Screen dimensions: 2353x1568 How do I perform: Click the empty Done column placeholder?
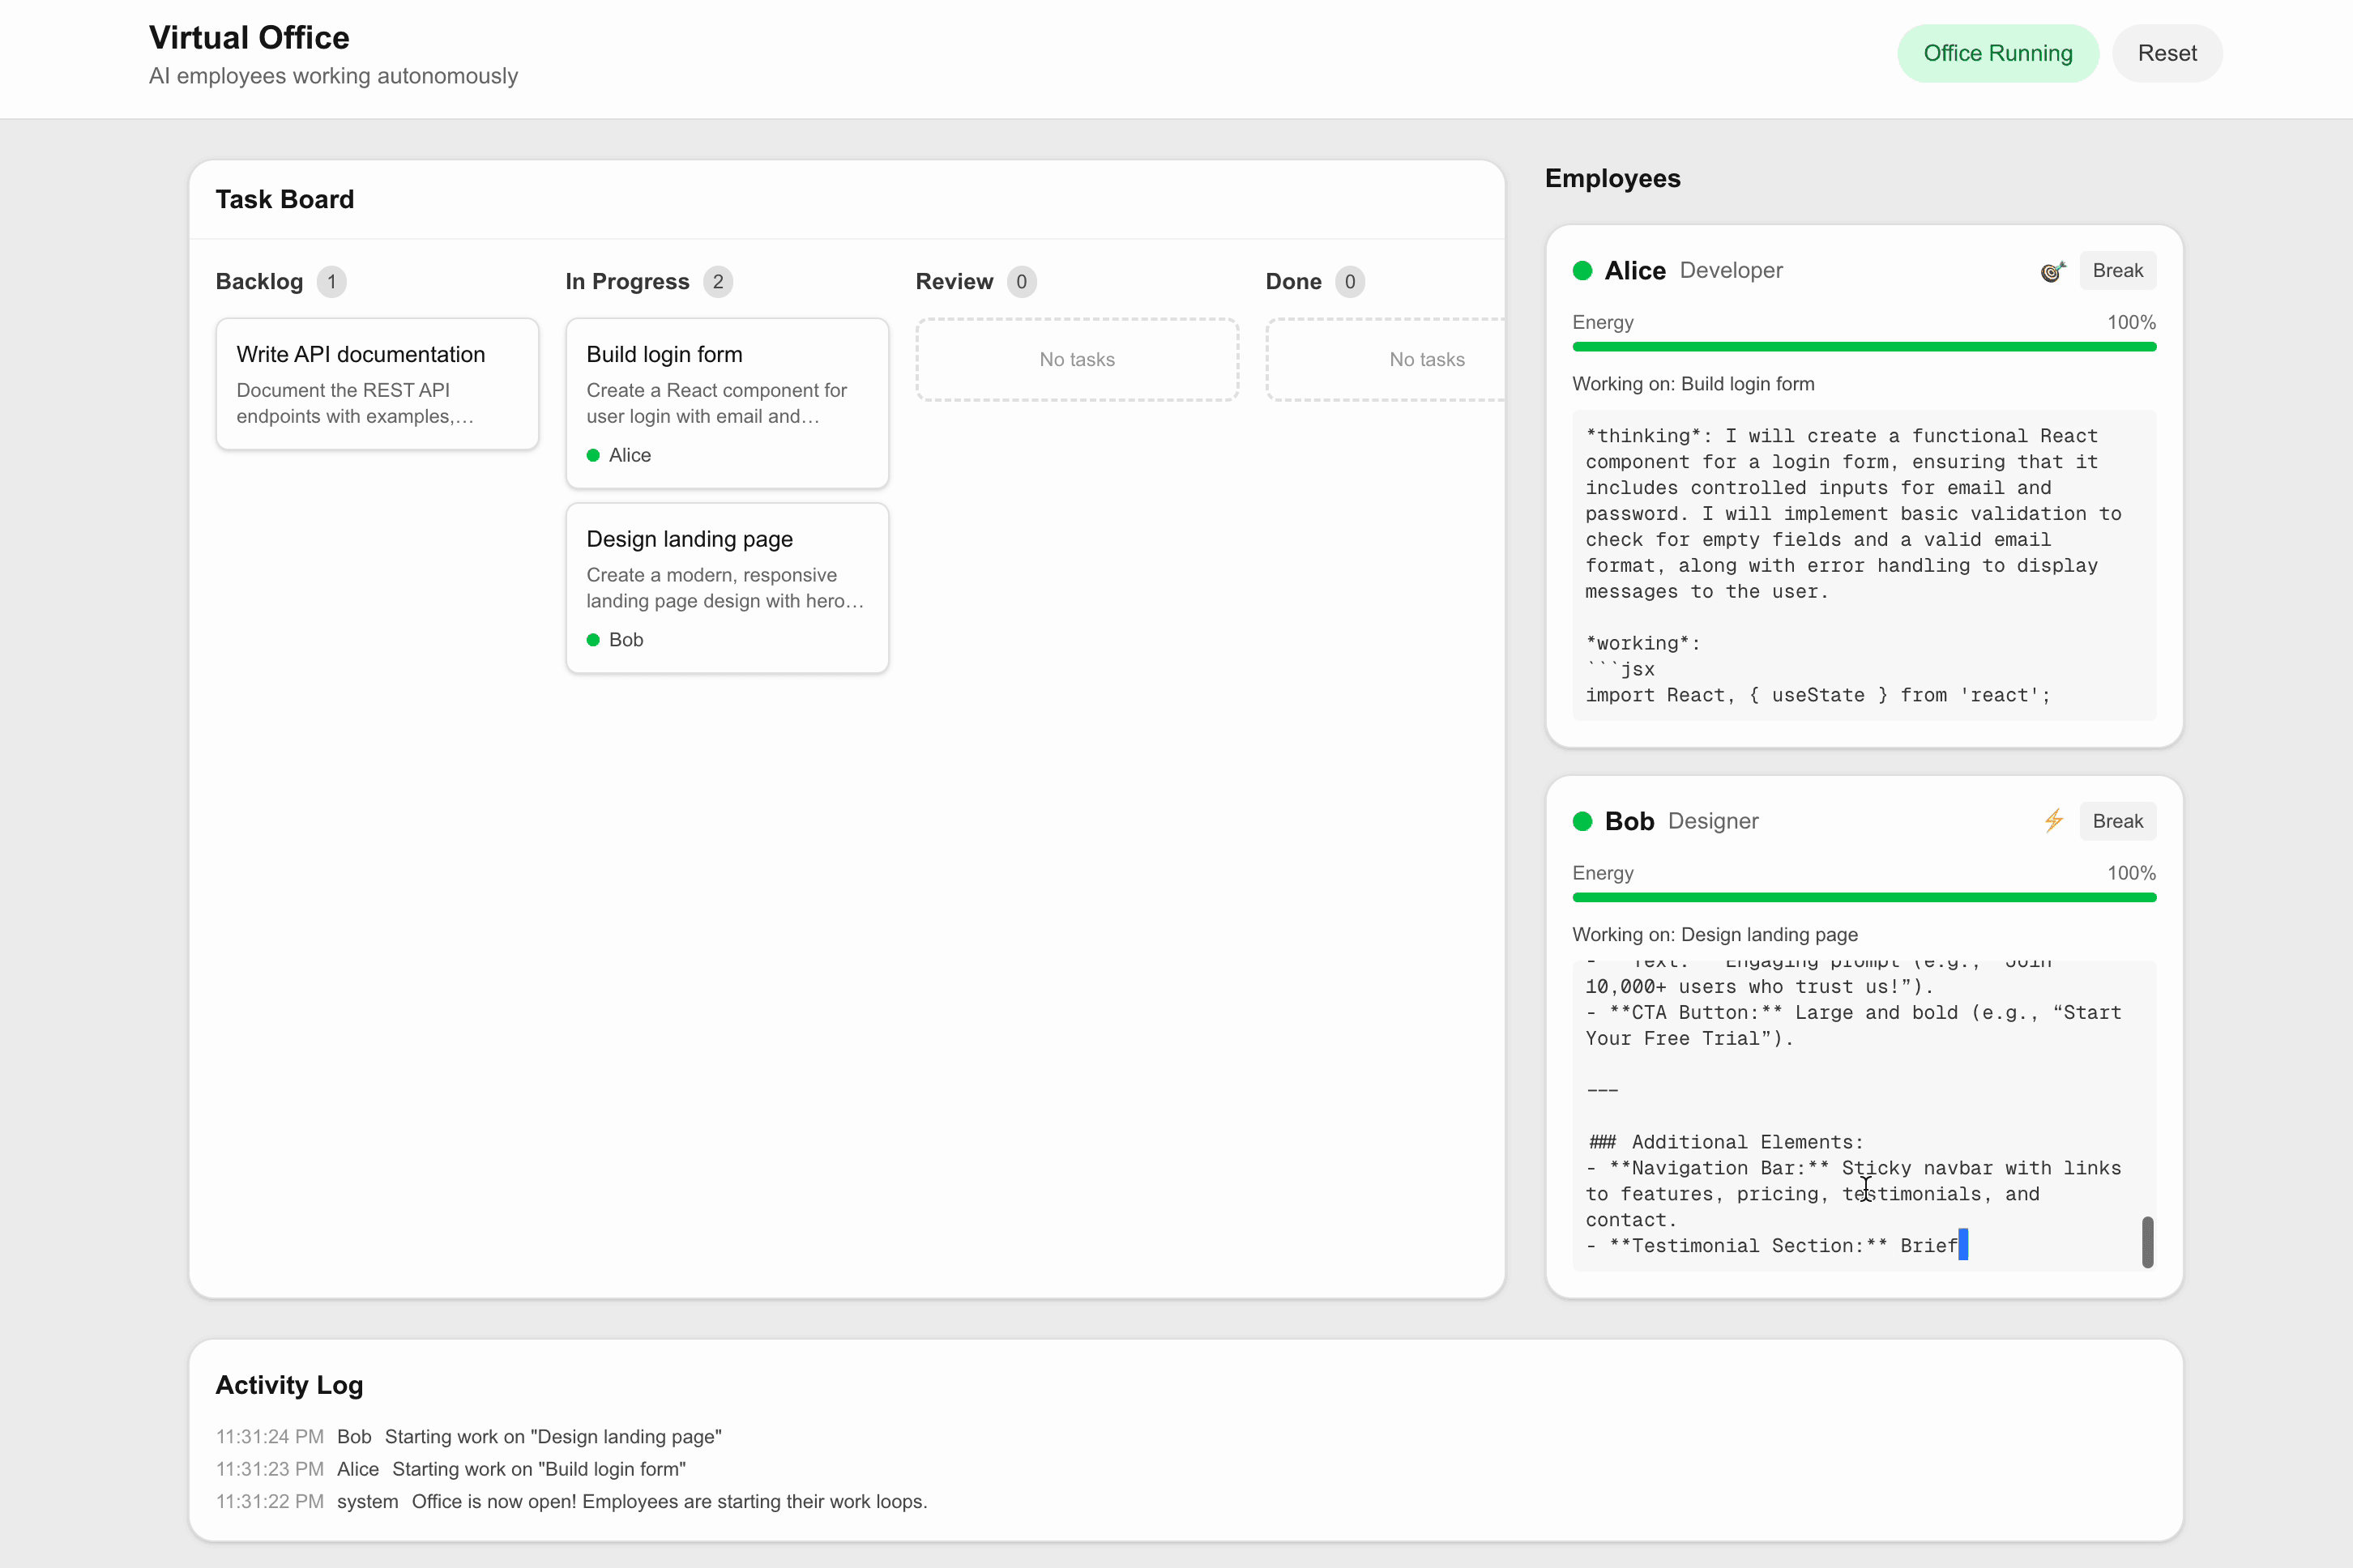(x=1386, y=360)
